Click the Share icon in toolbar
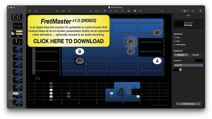This screenshot has width=212, height=119. [x=162, y=11]
